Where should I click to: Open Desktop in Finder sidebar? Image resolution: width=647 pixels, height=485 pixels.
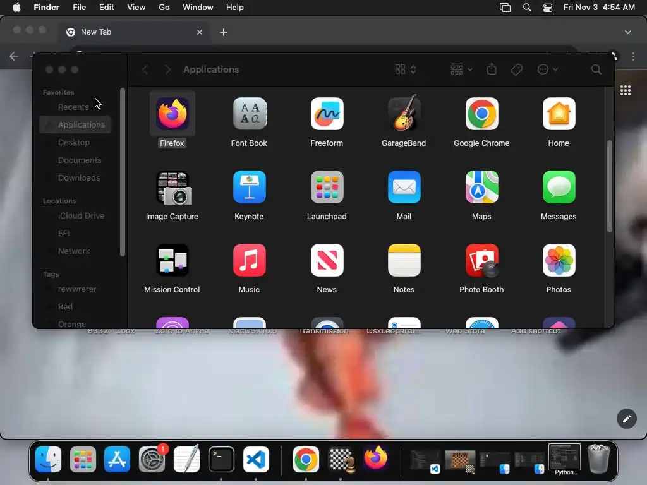click(x=75, y=142)
